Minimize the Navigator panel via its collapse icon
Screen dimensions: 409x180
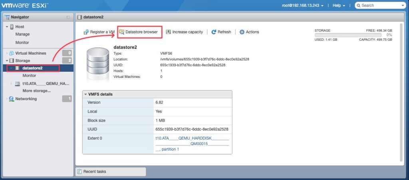click(68, 17)
